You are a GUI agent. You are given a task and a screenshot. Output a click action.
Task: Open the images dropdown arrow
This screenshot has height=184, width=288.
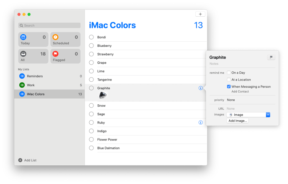point(268,115)
